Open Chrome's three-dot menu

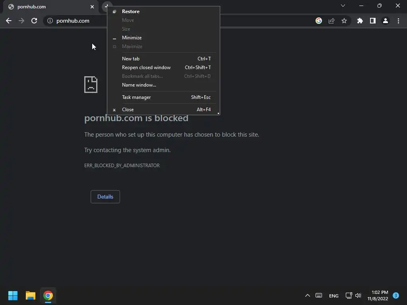coord(398,21)
